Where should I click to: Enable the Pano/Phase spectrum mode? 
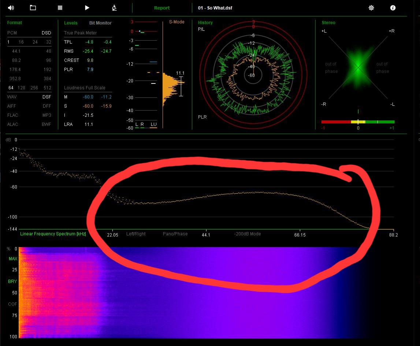click(x=175, y=234)
